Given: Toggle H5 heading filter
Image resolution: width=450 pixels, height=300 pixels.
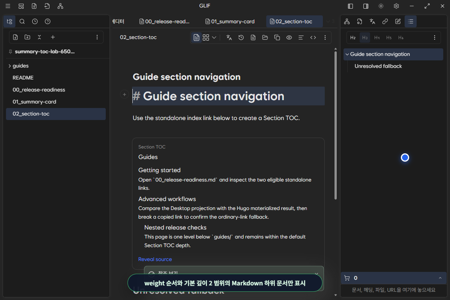Looking at the screenshot, I should click(x=389, y=37).
